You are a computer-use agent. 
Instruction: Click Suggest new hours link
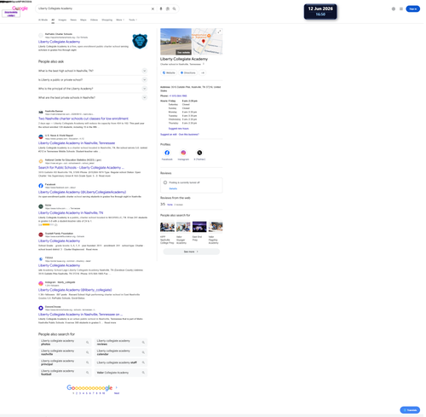[179, 129]
